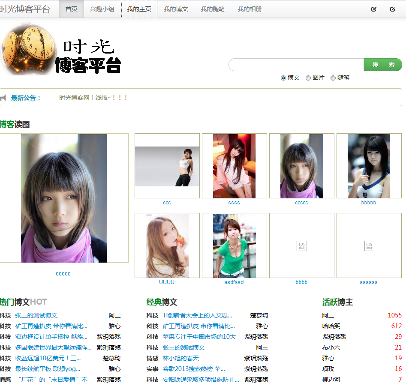Click the 时光博客平台 clock logo
Image resolution: width=406 pixels, height=383 pixels.
61,49
